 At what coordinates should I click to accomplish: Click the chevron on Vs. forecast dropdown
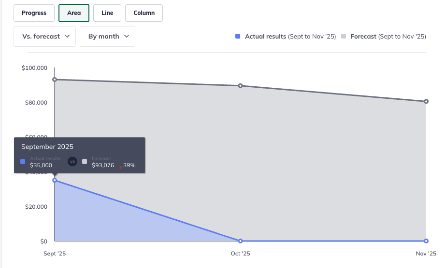coord(67,36)
